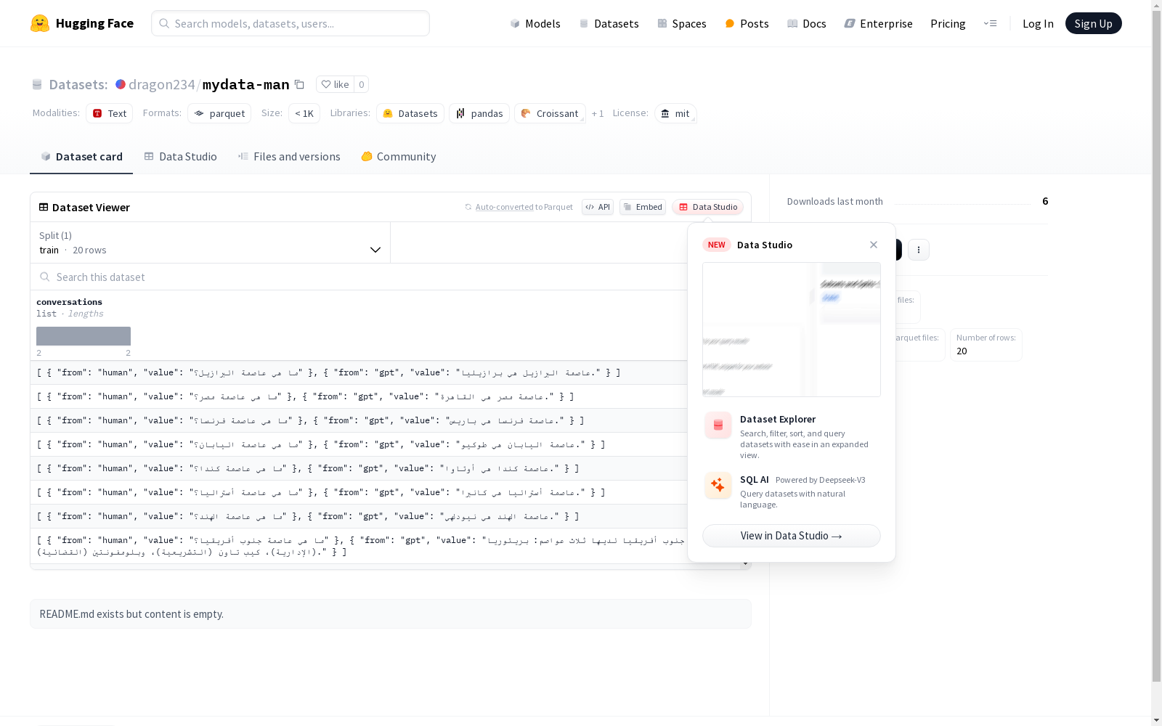
Task: Click the mydata-man dataset name link
Action: pos(246,84)
